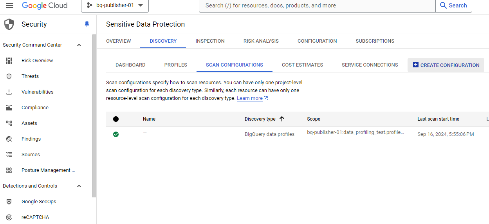489x224 pixels.
Task: Open Vulnerabilities in the sidebar
Action: [x=37, y=92]
